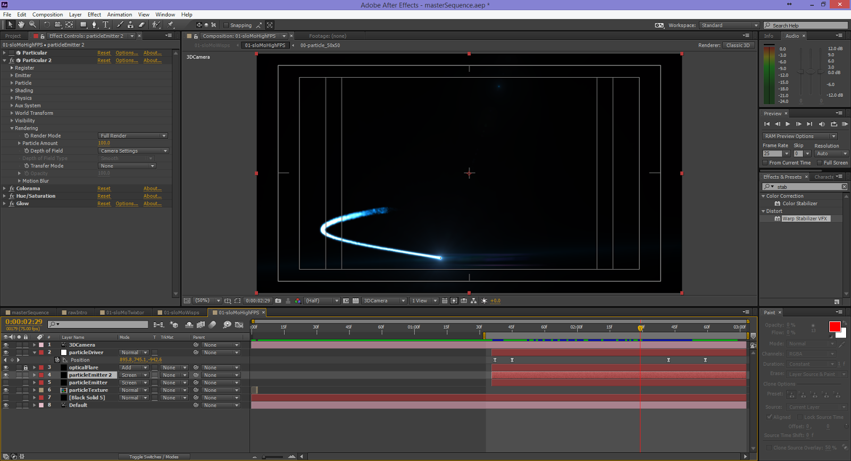This screenshot has height=461, width=851.
Task: Toggle Draft 3D in timeline
Action: point(174,324)
